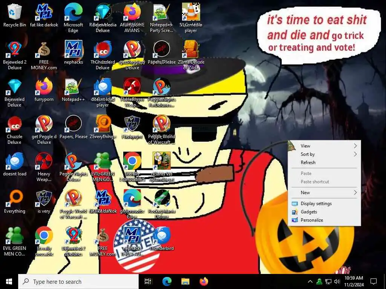Viewport: 386px width, 289px height.
Task: Select the shortcut labeled Thunderbird
Action: point(162,239)
